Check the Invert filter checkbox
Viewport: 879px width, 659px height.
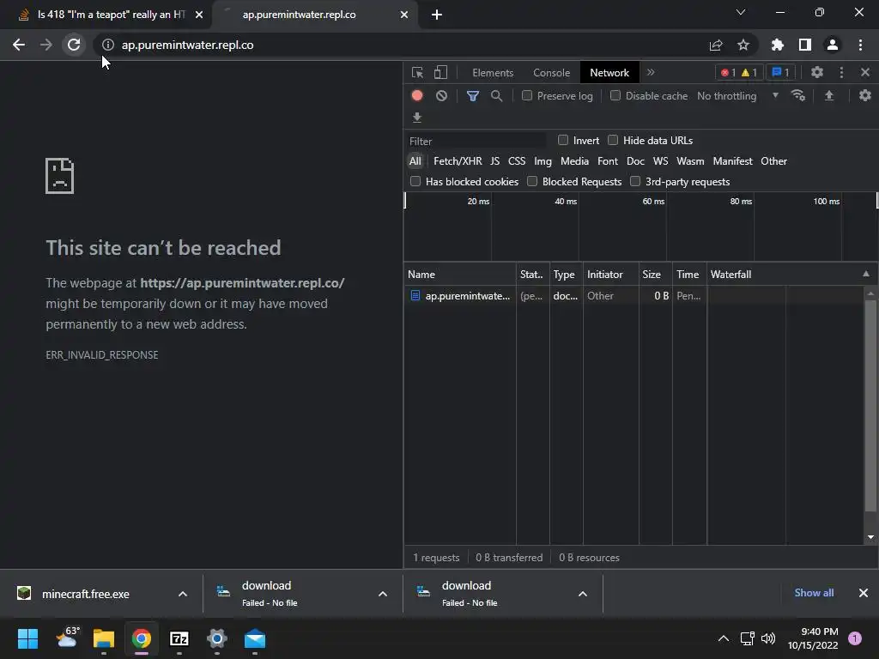click(x=563, y=140)
